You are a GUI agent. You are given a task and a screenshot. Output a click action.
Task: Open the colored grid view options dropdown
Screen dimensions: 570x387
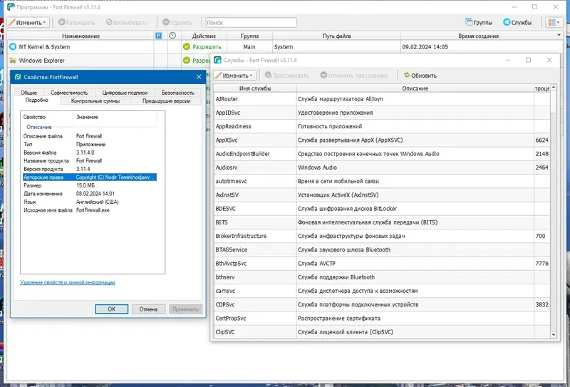554,23
